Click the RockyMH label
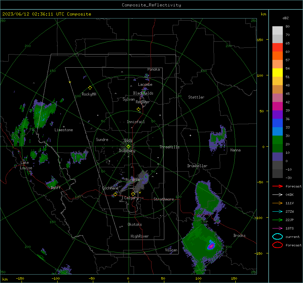Screen dimensions: 303x283 pos(89,94)
